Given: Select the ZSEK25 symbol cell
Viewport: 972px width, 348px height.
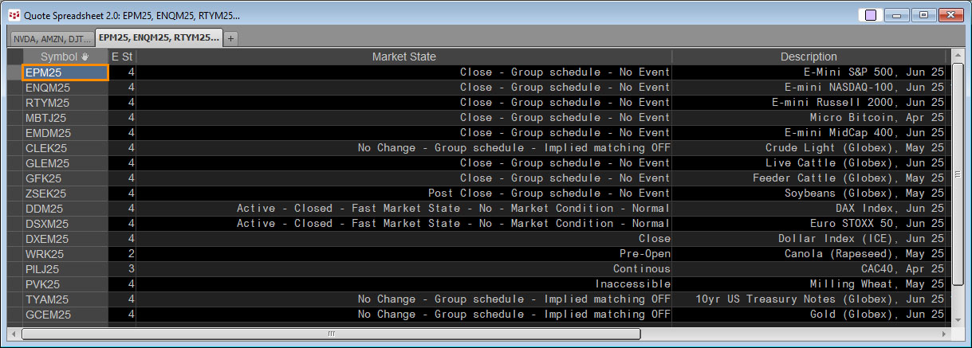Looking at the screenshot, I should pyautogui.click(x=65, y=194).
